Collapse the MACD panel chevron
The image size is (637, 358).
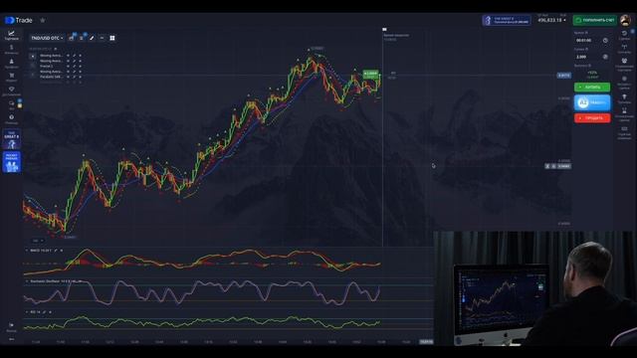27,251
